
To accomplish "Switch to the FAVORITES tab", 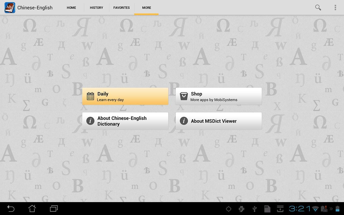I will click(121, 8).
